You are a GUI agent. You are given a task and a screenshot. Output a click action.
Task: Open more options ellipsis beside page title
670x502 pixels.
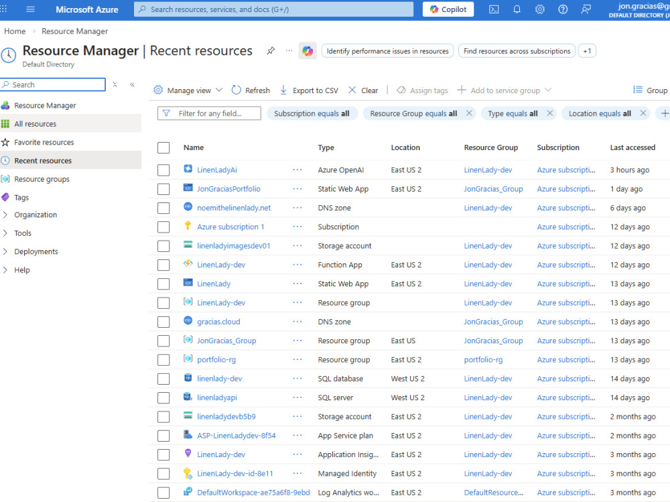(289, 51)
